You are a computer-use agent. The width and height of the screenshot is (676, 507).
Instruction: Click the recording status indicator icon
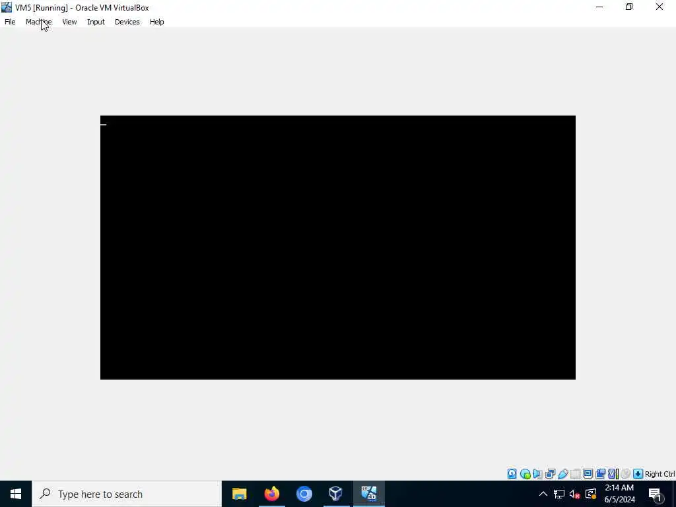click(x=600, y=474)
